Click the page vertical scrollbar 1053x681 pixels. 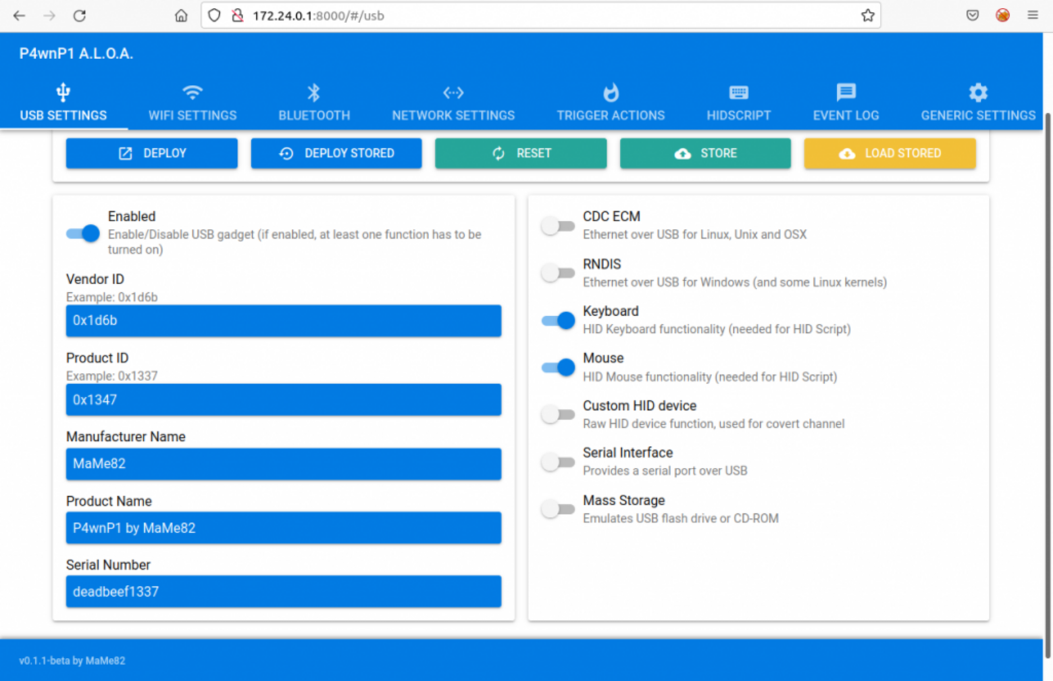point(1048,385)
